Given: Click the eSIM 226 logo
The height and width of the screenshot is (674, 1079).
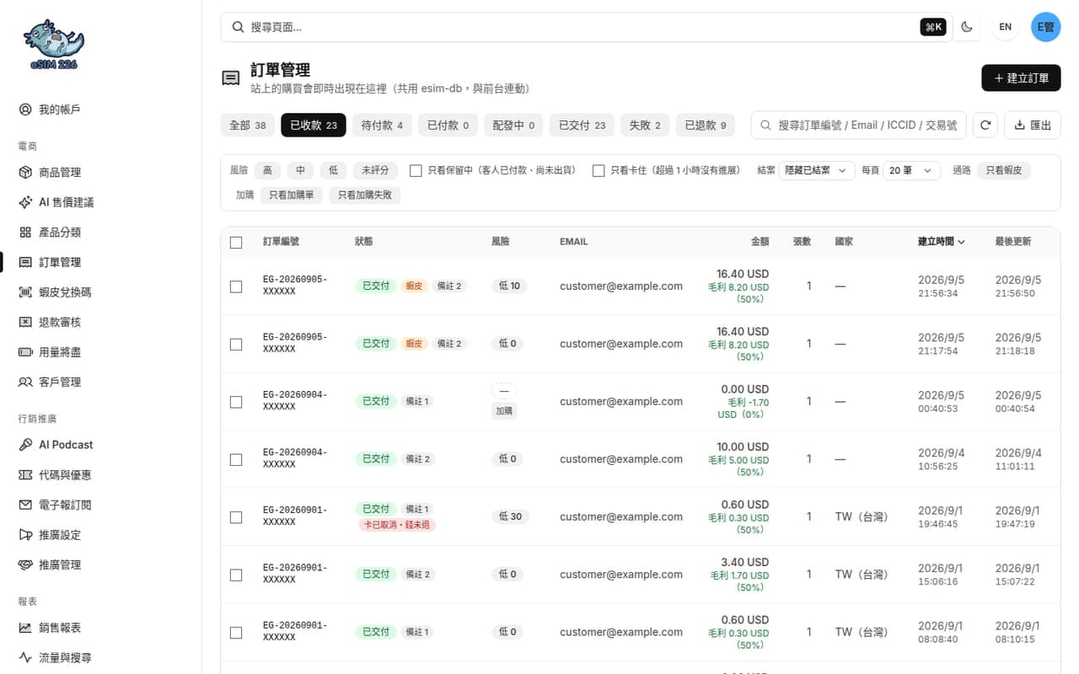Looking at the screenshot, I should click(x=53, y=45).
